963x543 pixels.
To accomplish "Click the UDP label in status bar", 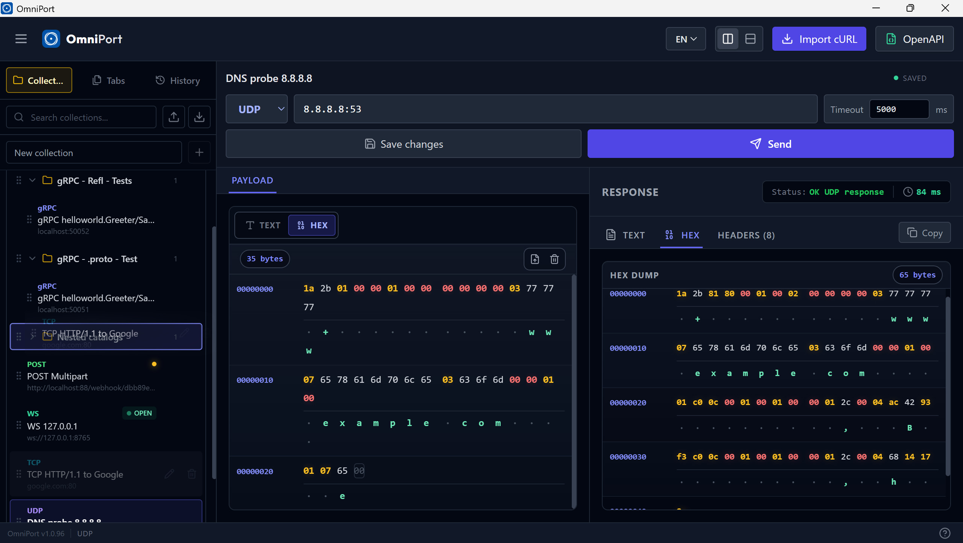I will pos(85,533).
